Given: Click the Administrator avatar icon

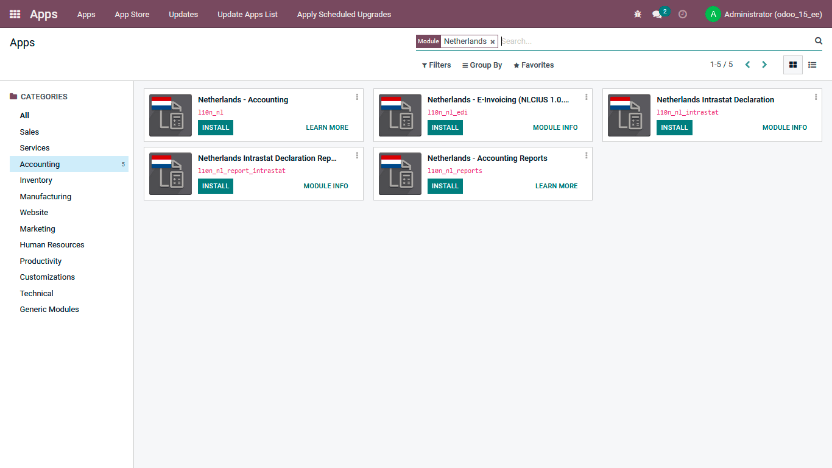Looking at the screenshot, I should pyautogui.click(x=713, y=14).
